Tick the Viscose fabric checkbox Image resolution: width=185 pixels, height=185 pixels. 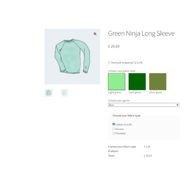coord(114,129)
